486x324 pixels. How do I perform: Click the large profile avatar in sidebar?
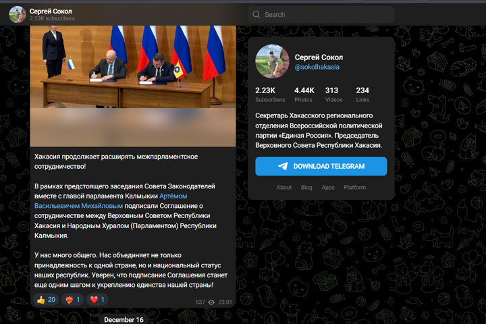pyautogui.click(x=272, y=61)
